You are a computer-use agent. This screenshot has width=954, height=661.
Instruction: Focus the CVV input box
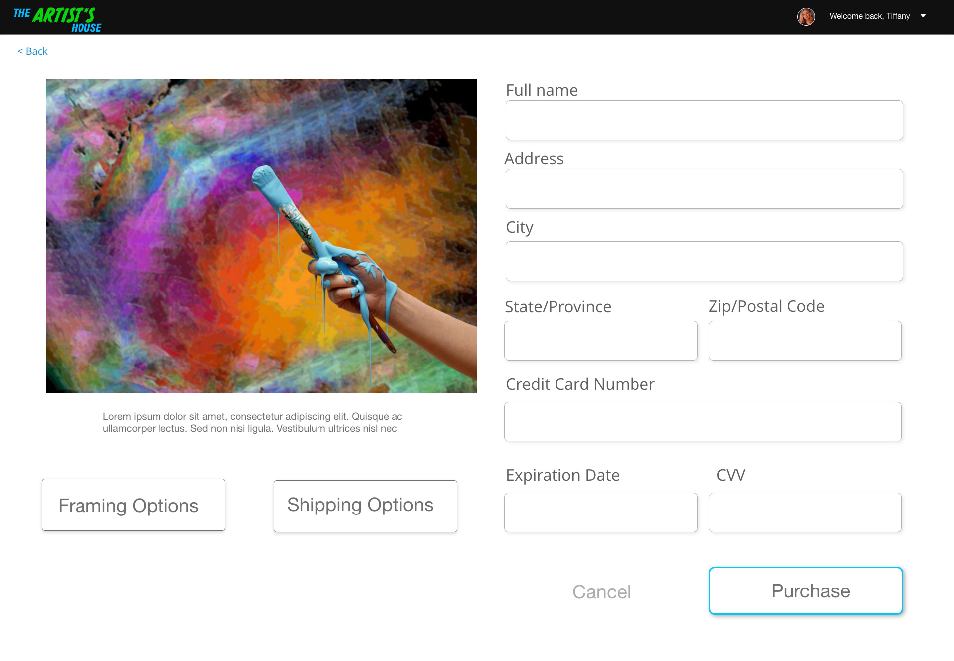pyautogui.click(x=805, y=513)
